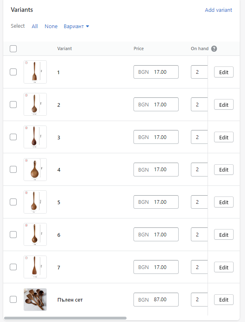Click the Add variant link
This screenshot has height=322, width=245.
(219, 10)
